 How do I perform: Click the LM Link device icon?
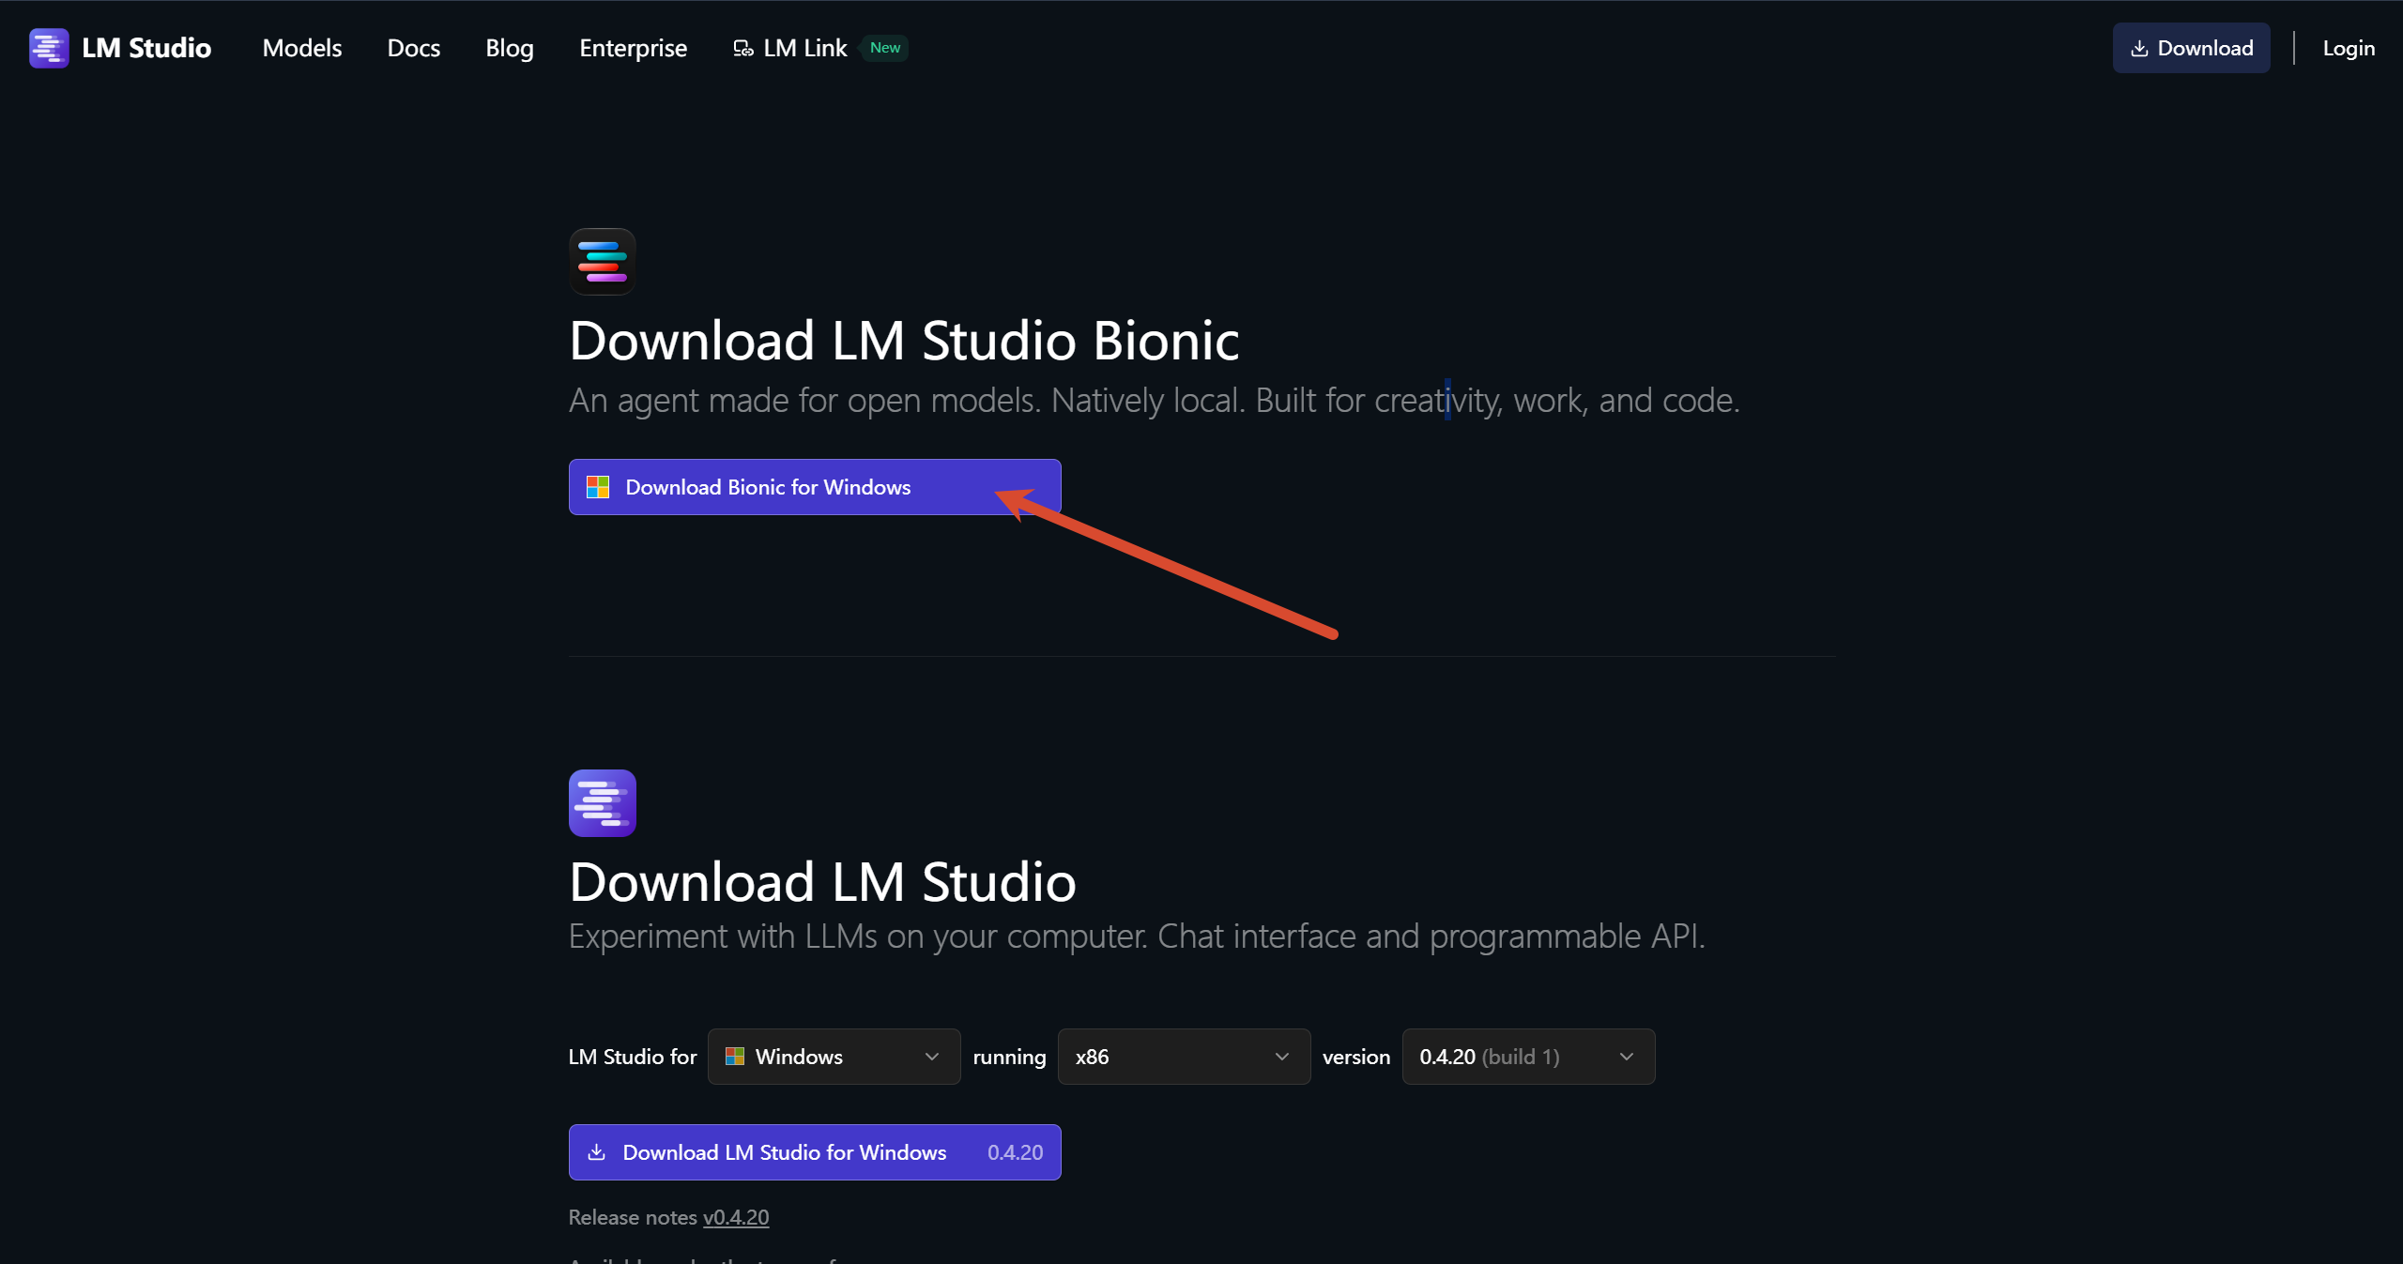743,49
